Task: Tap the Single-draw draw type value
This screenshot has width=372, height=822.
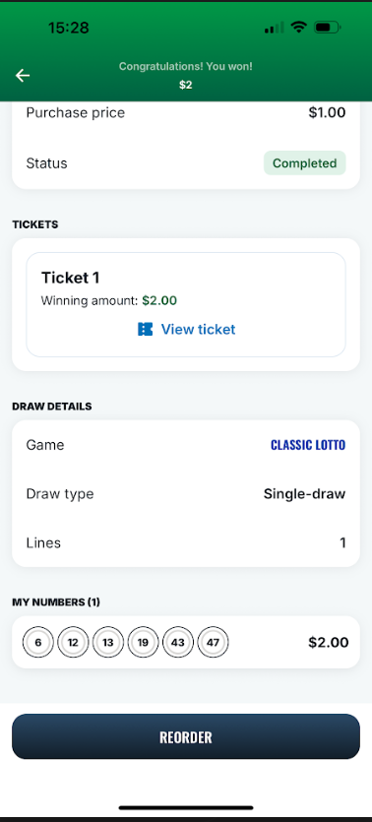Action: click(304, 494)
